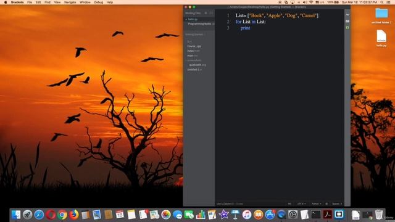This screenshot has height=222, width=395.
Task: Open Safari from the dock
Action: (39, 215)
